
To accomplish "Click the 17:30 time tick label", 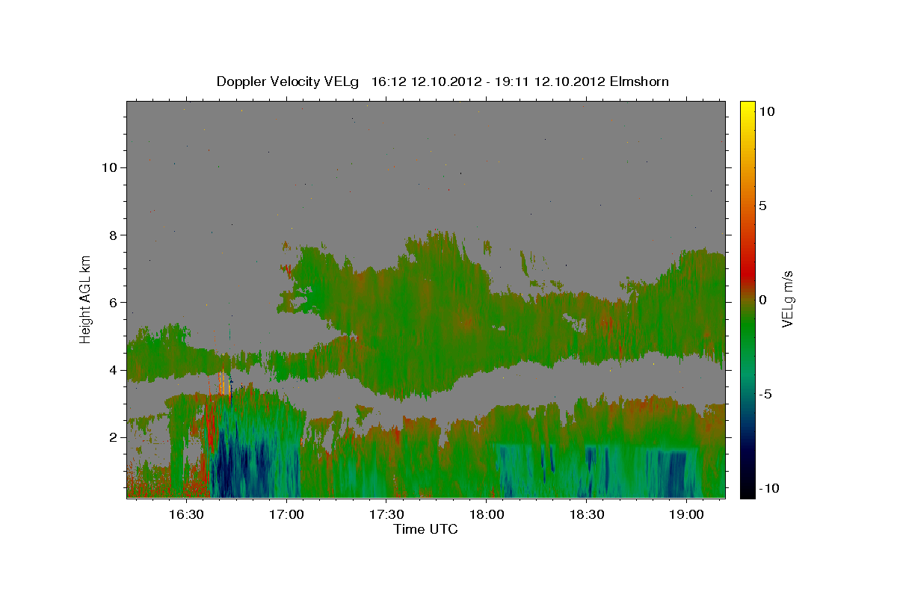I will click(x=386, y=514).
